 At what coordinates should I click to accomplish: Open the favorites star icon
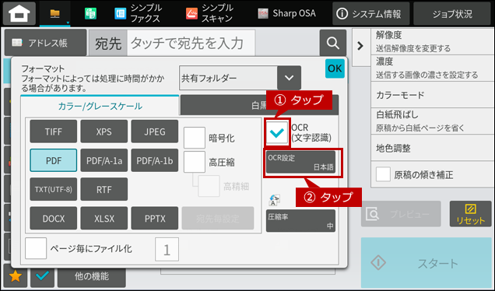15,276
